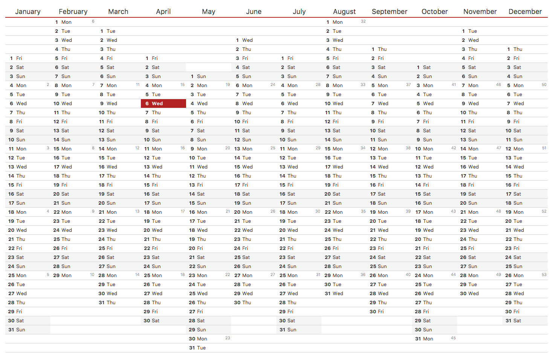Click the July column header
Screen dimensions: 553x357
tap(299, 12)
